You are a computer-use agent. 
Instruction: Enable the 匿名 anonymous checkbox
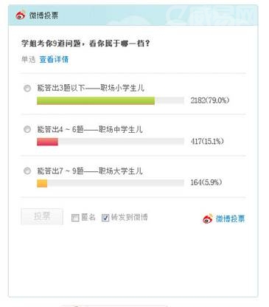coord(75,218)
